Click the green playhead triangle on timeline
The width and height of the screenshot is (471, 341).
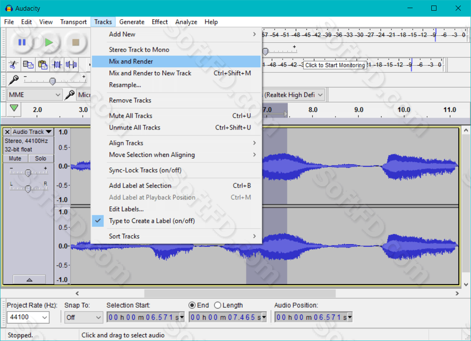click(x=14, y=108)
